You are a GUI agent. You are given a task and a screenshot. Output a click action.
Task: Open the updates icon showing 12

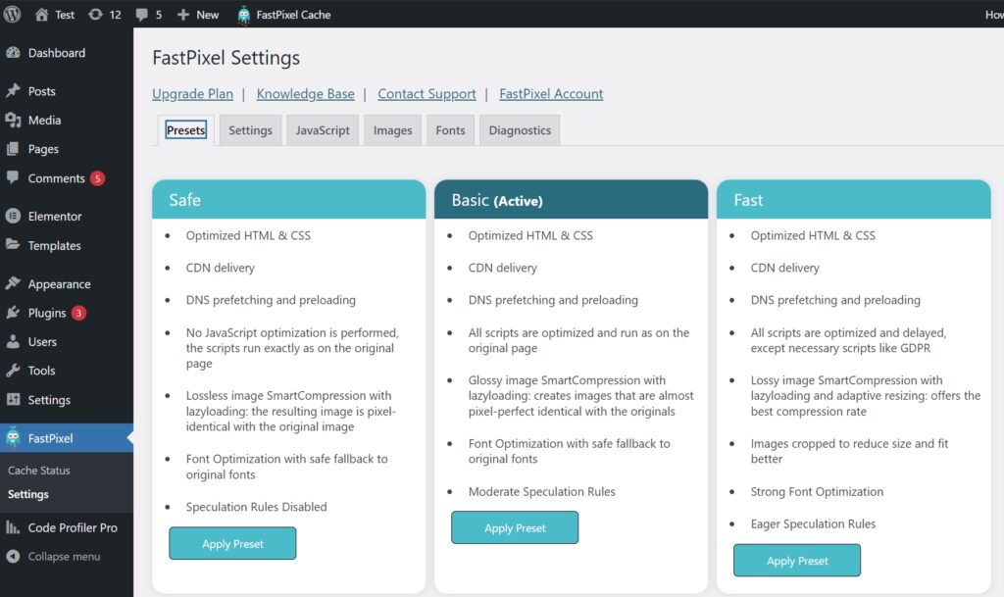pyautogui.click(x=95, y=14)
